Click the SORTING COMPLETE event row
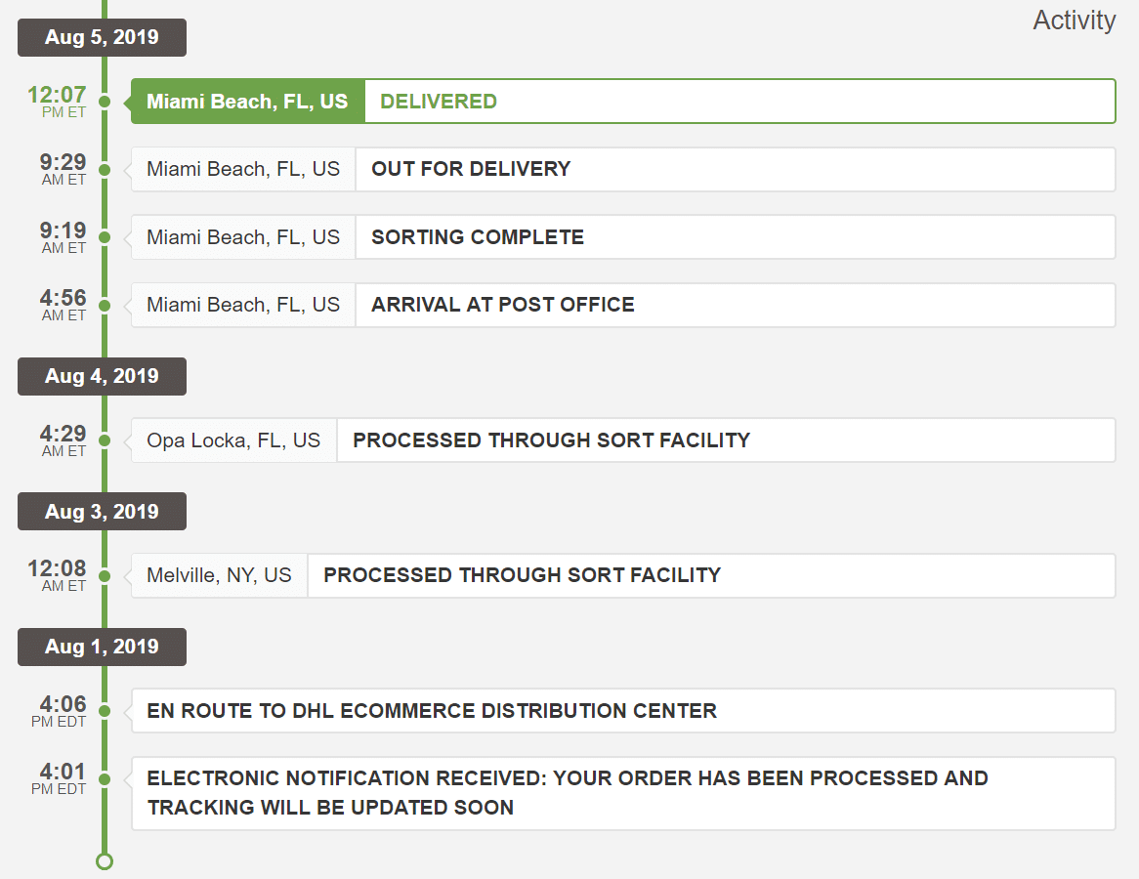The width and height of the screenshot is (1139, 879). (734, 237)
